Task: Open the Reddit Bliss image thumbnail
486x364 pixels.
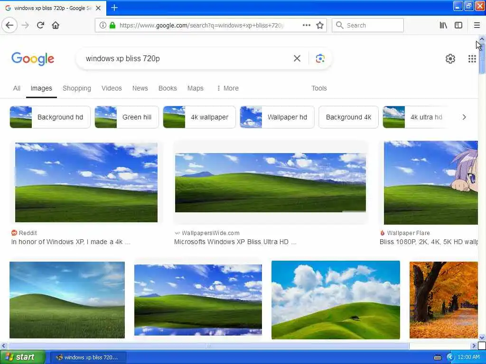Action: pos(86,182)
